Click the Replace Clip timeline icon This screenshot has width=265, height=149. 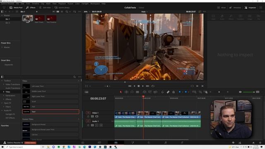point(156,92)
